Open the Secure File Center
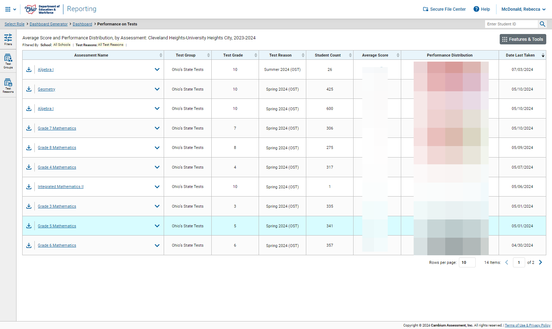 [444, 9]
